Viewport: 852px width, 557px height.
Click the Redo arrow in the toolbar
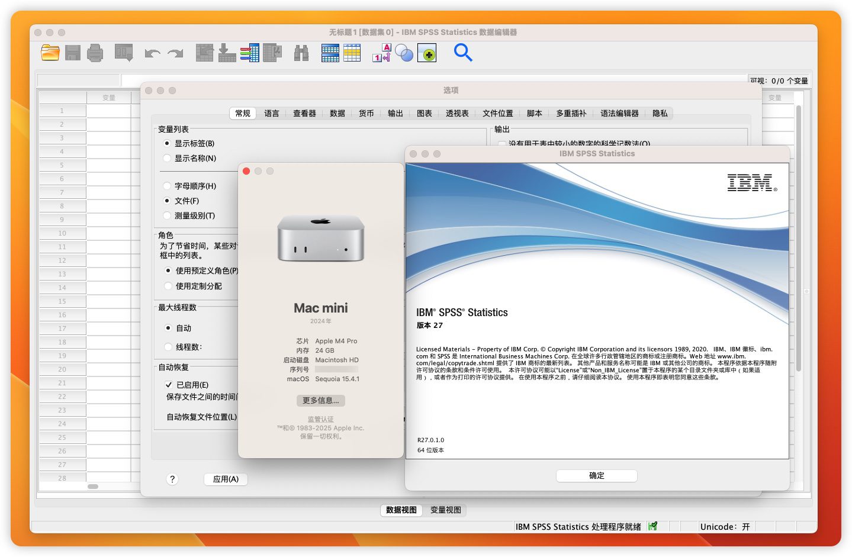point(175,54)
